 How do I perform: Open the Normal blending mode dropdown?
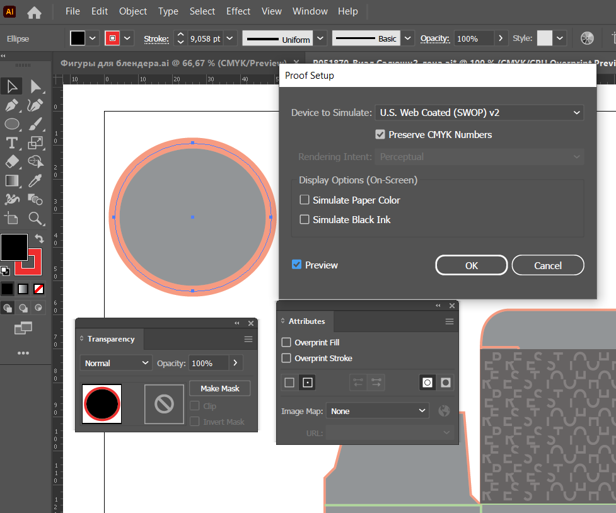click(x=116, y=363)
